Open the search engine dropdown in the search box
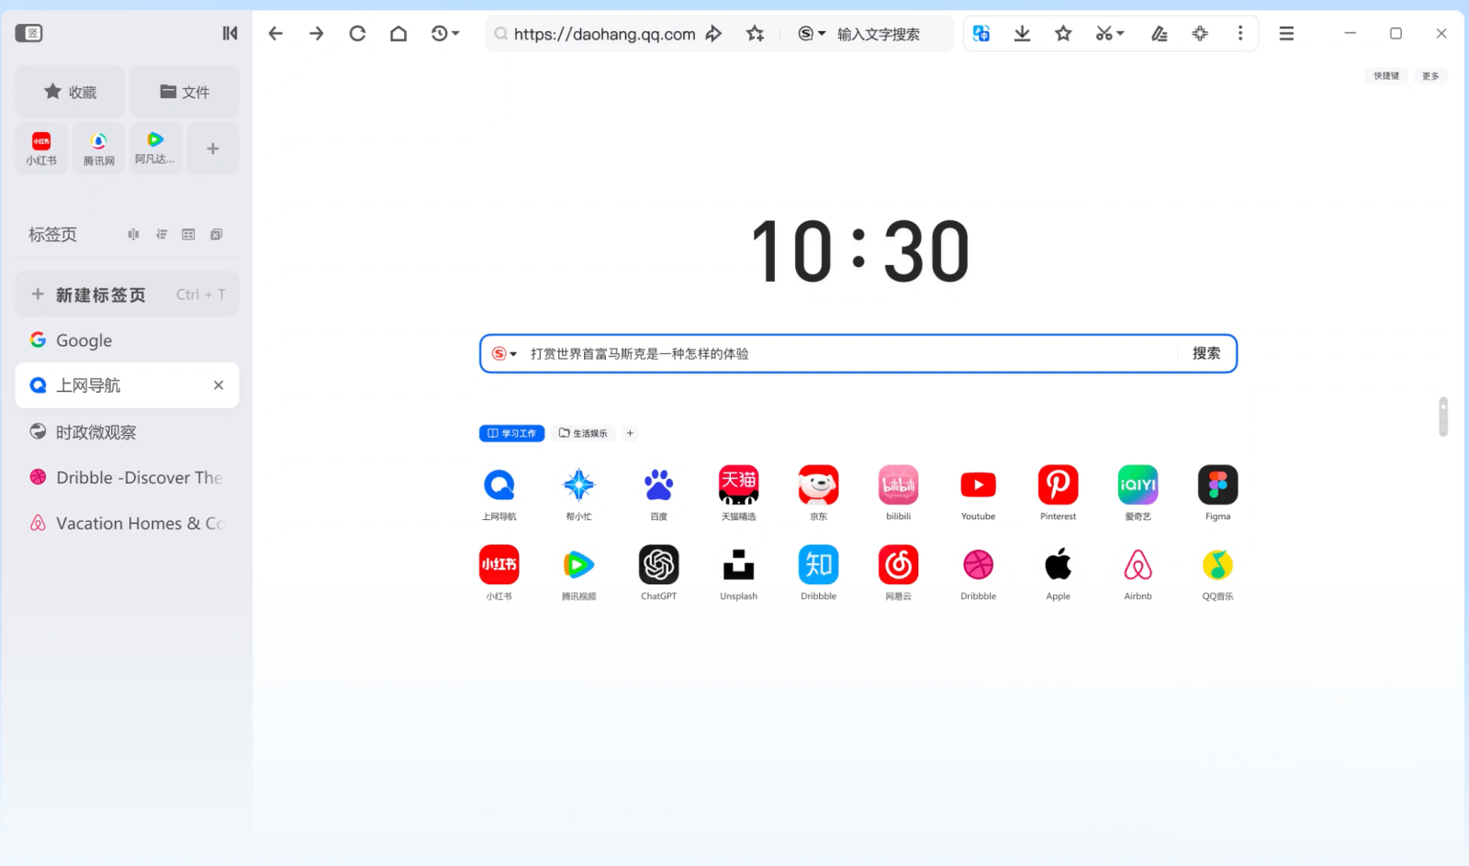The width and height of the screenshot is (1469, 866). (504, 354)
